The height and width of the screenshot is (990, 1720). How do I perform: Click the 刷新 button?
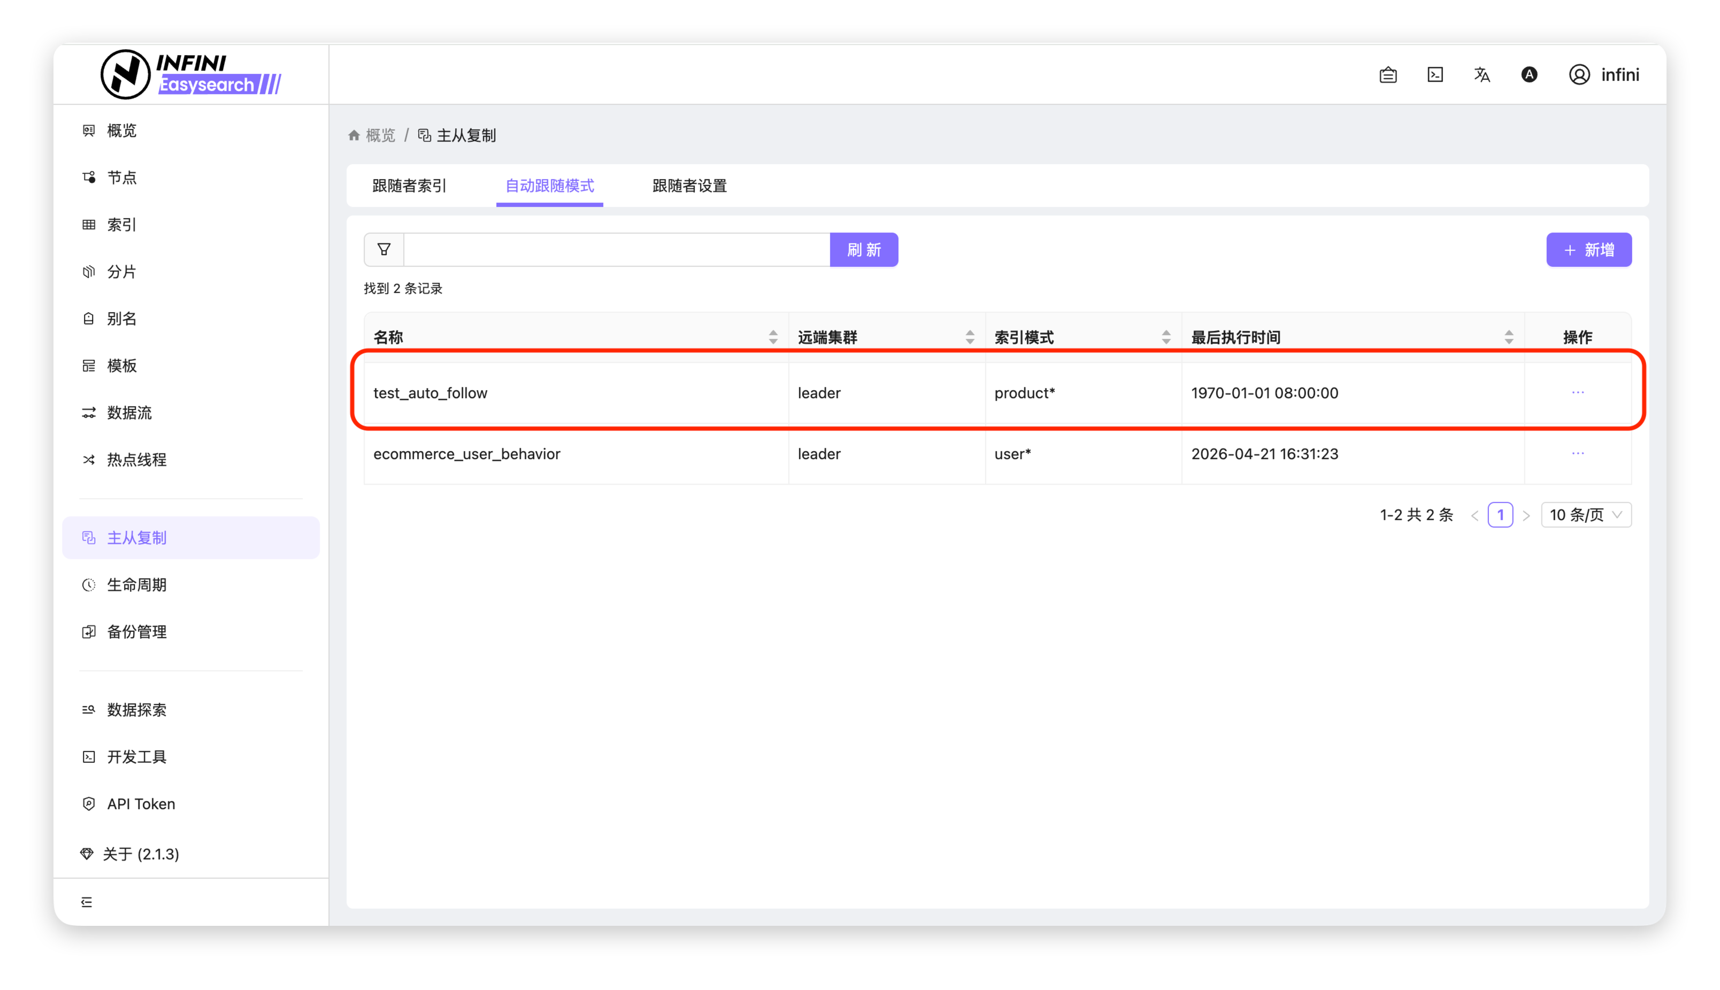864,250
